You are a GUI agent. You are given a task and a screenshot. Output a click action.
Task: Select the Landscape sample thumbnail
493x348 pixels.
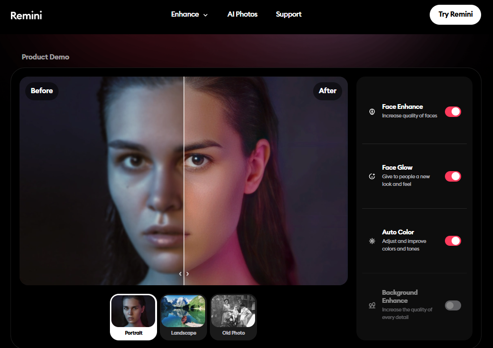pyautogui.click(x=183, y=317)
